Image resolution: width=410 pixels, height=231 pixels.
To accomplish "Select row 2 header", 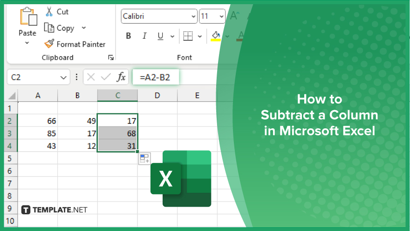I will click(x=10, y=121).
